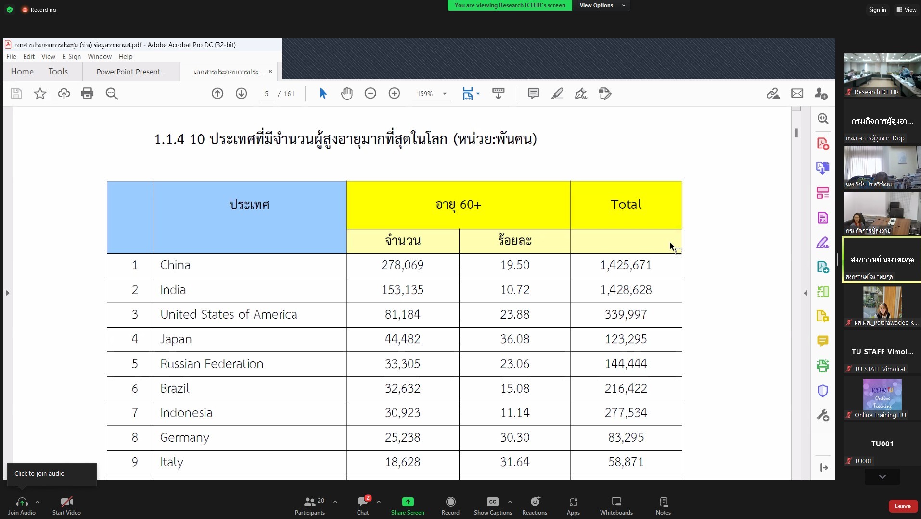Open View Options dropdown in Zoom
This screenshot has height=519, width=921.
pos(601,5)
